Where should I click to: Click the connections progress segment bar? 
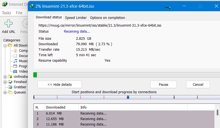tap(127, 97)
